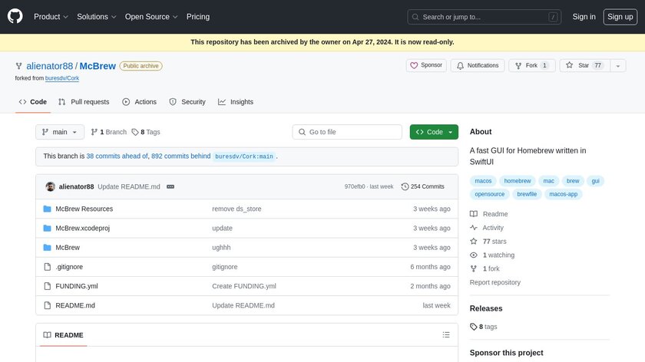Select the homebrew topic tag

(517, 181)
